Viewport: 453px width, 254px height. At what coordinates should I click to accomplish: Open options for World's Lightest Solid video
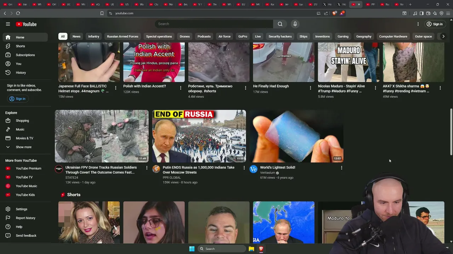[342, 168]
